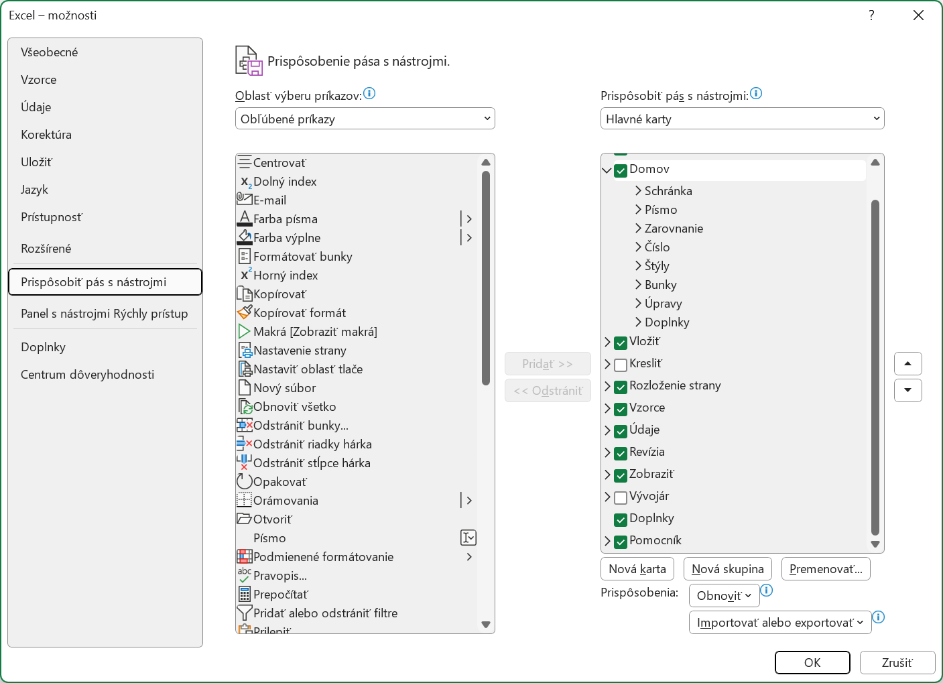Click the move down arrow button

908,390
